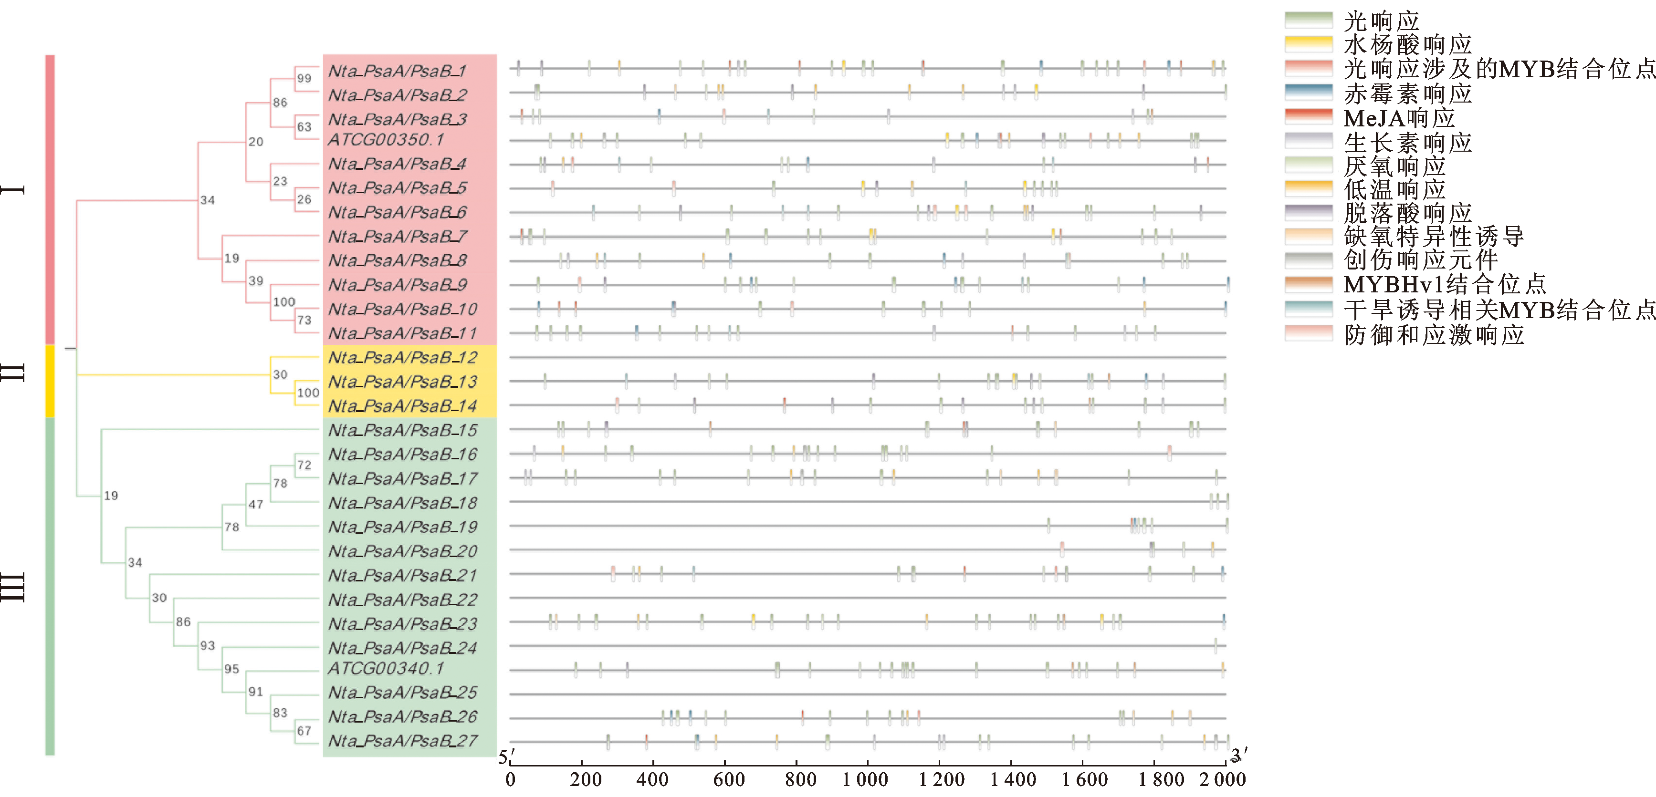Viewport: 1656px width, 797px height.
Task: Click the MYBHv1结合位点 legend swatch
Action: tap(1308, 285)
